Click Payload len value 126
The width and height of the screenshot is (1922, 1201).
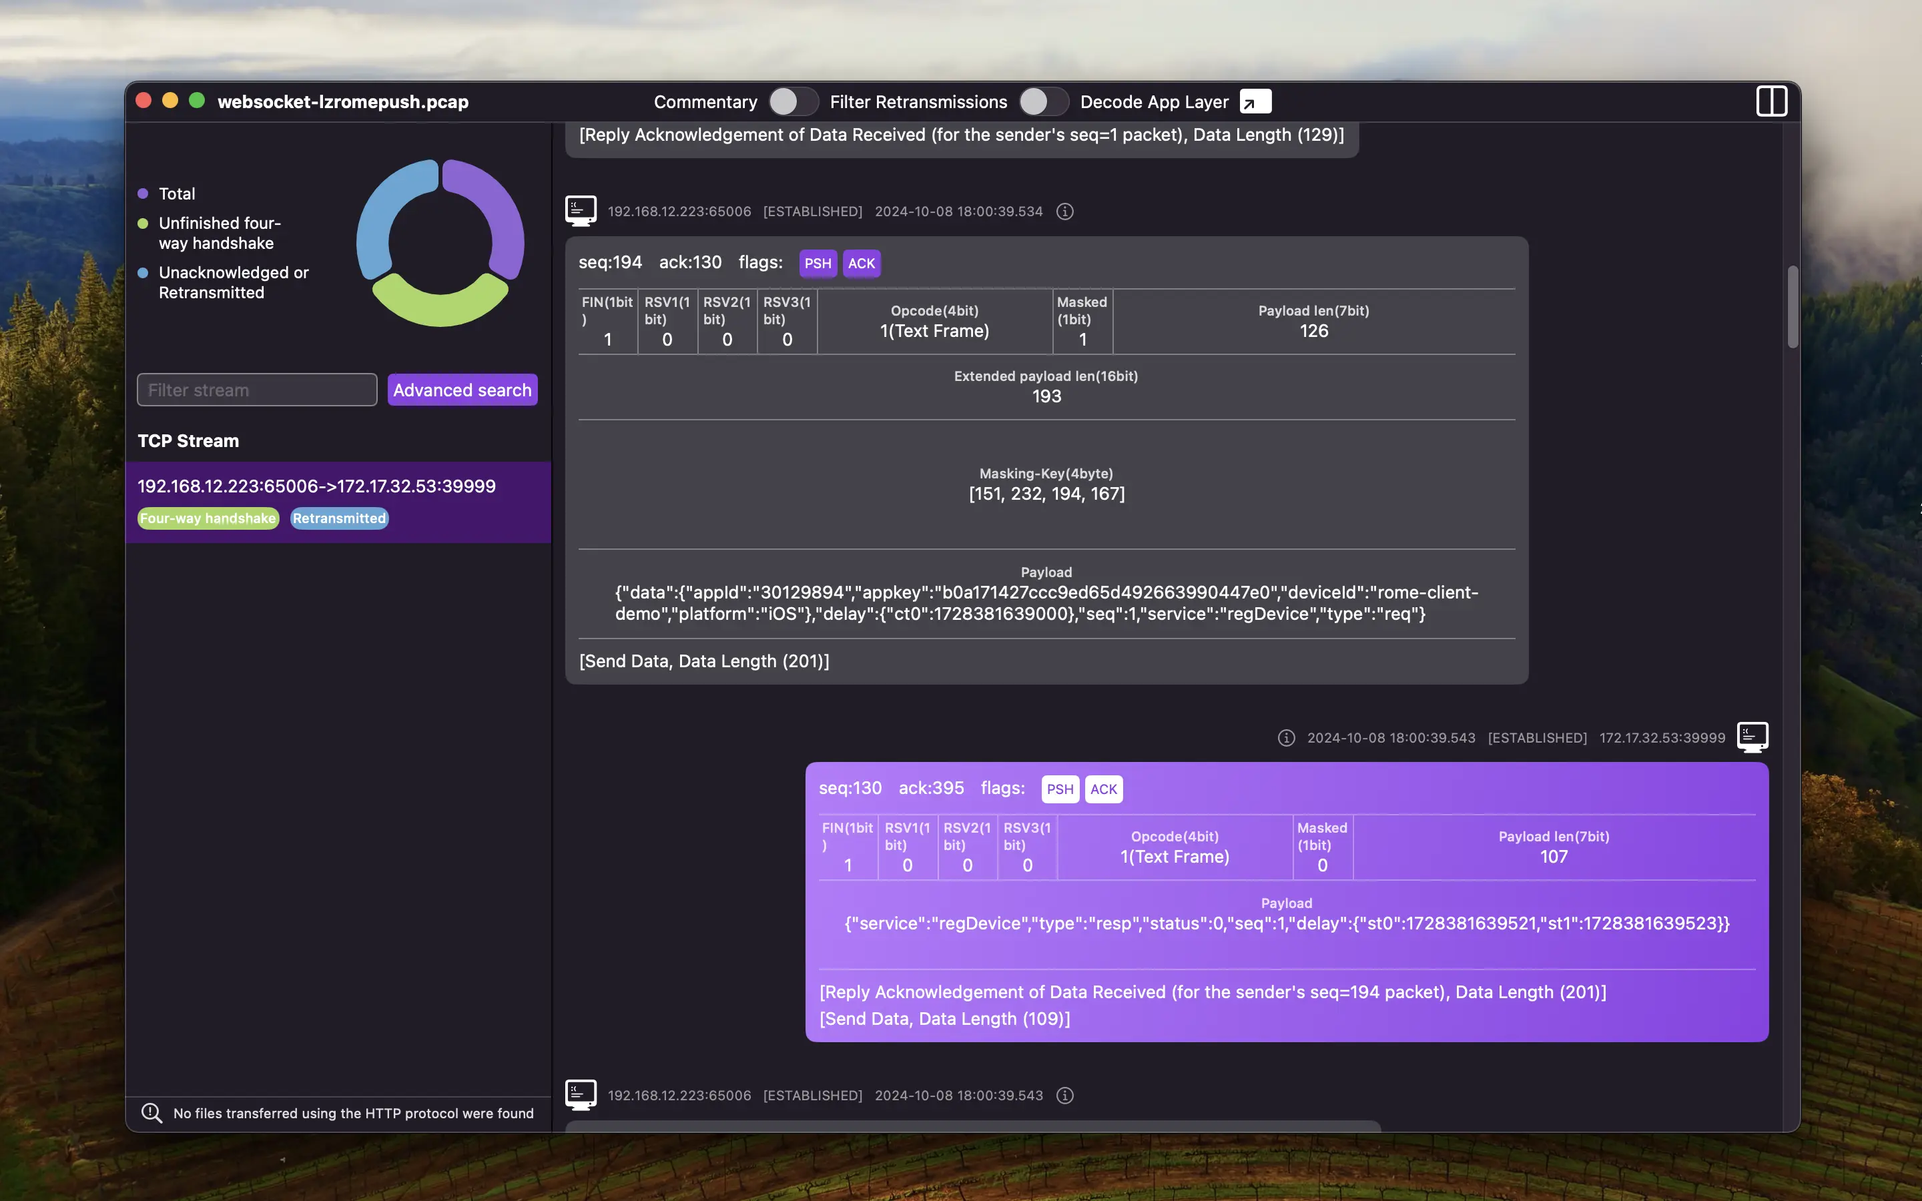click(x=1313, y=331)
